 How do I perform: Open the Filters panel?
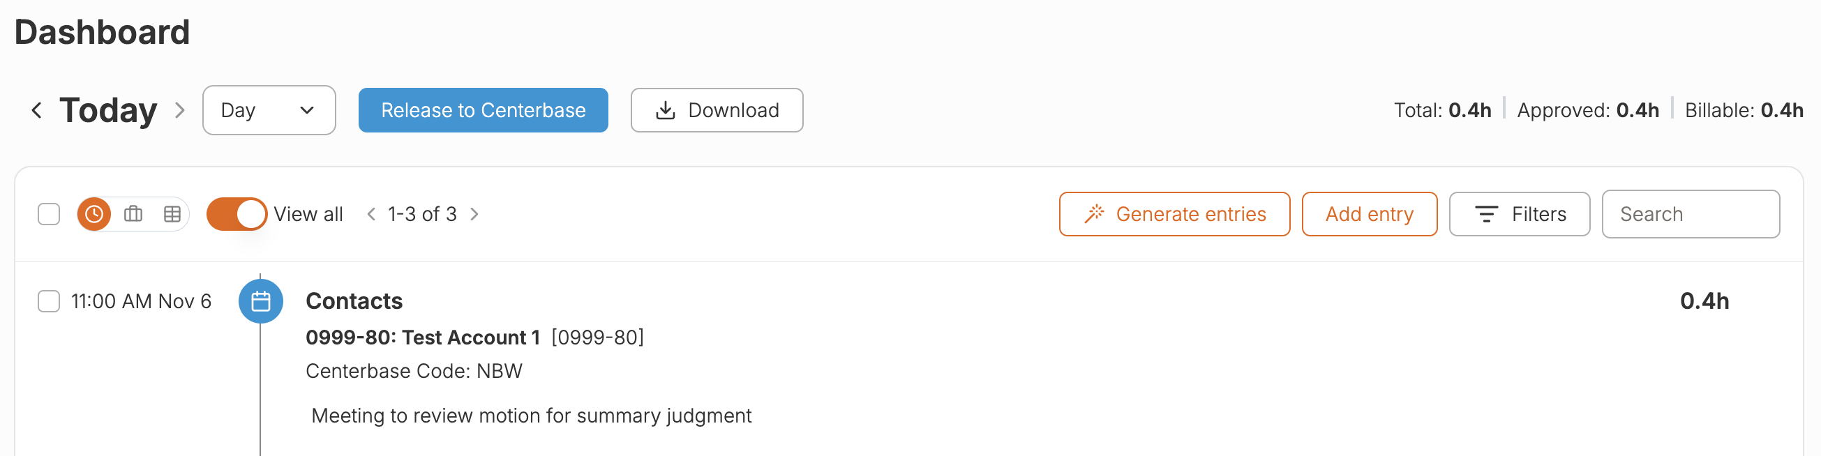point(1518,214)
